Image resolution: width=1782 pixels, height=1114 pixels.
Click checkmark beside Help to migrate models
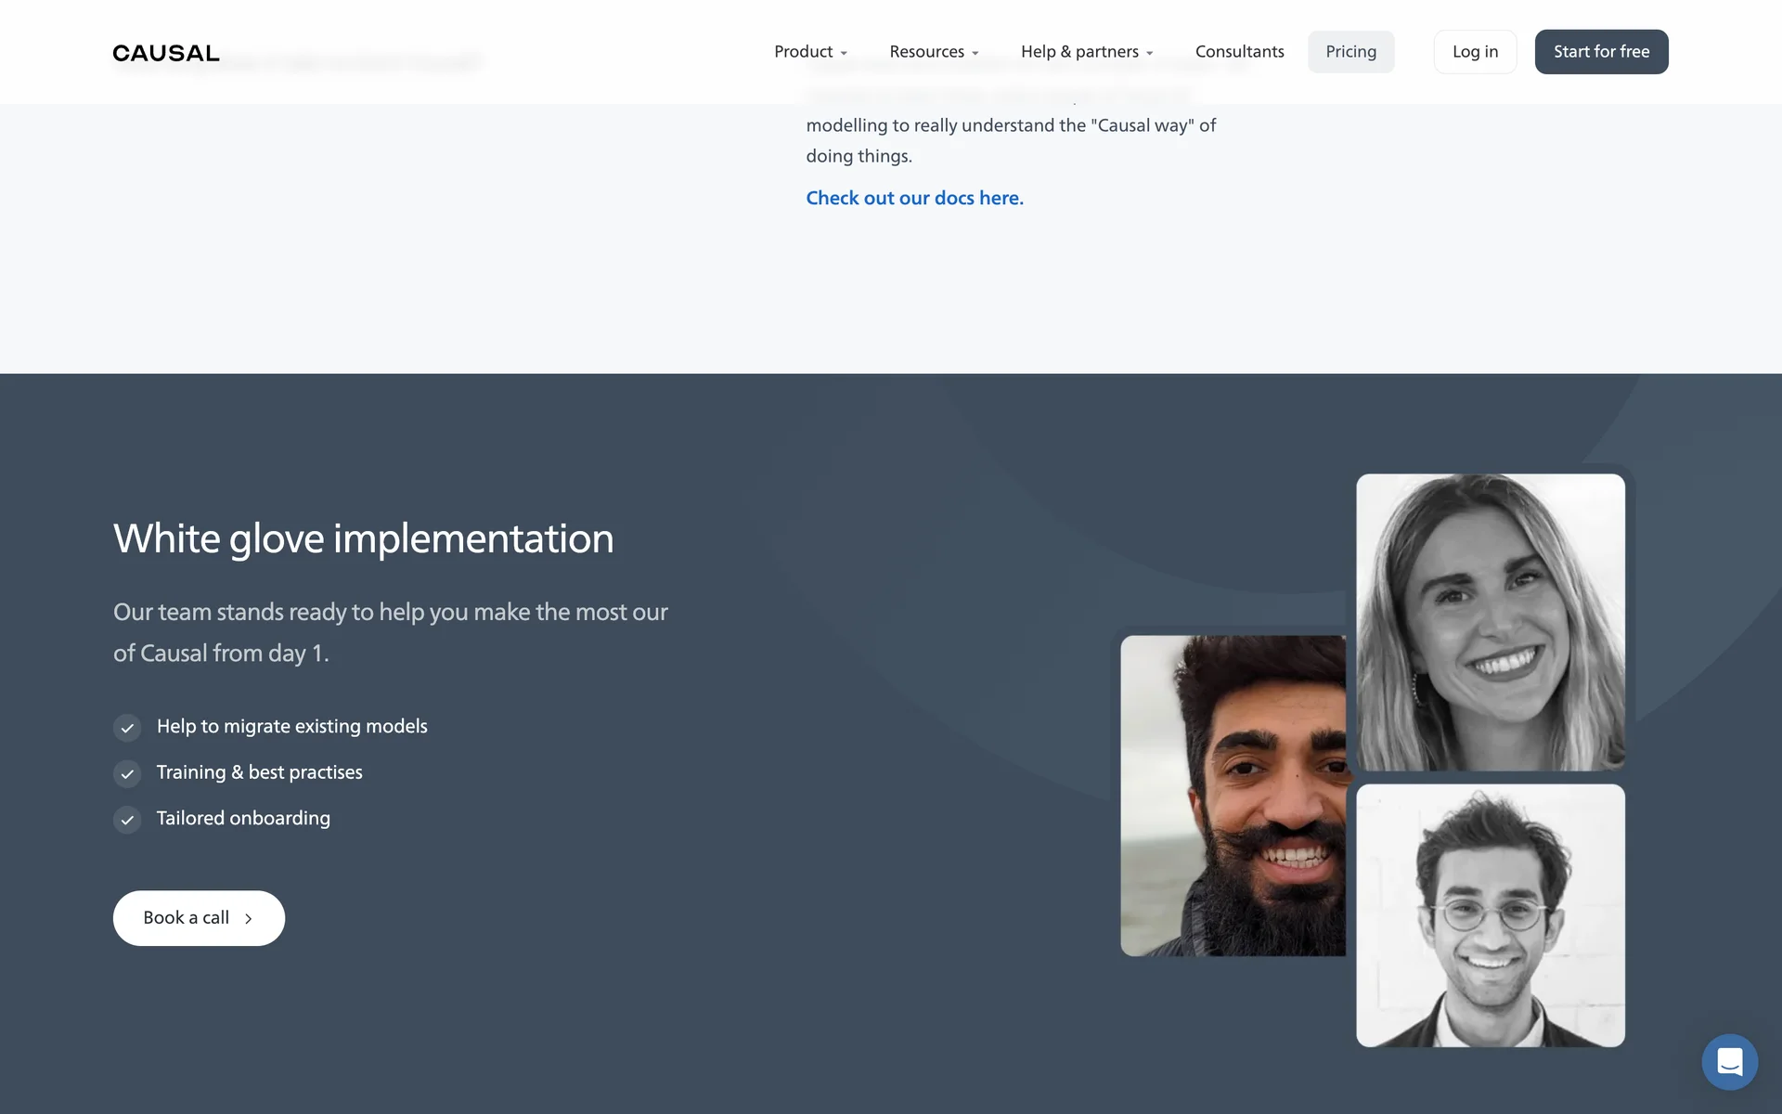coord(127,728)
